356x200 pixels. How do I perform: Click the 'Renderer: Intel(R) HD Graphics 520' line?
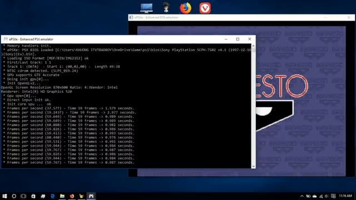click(36, 92)
